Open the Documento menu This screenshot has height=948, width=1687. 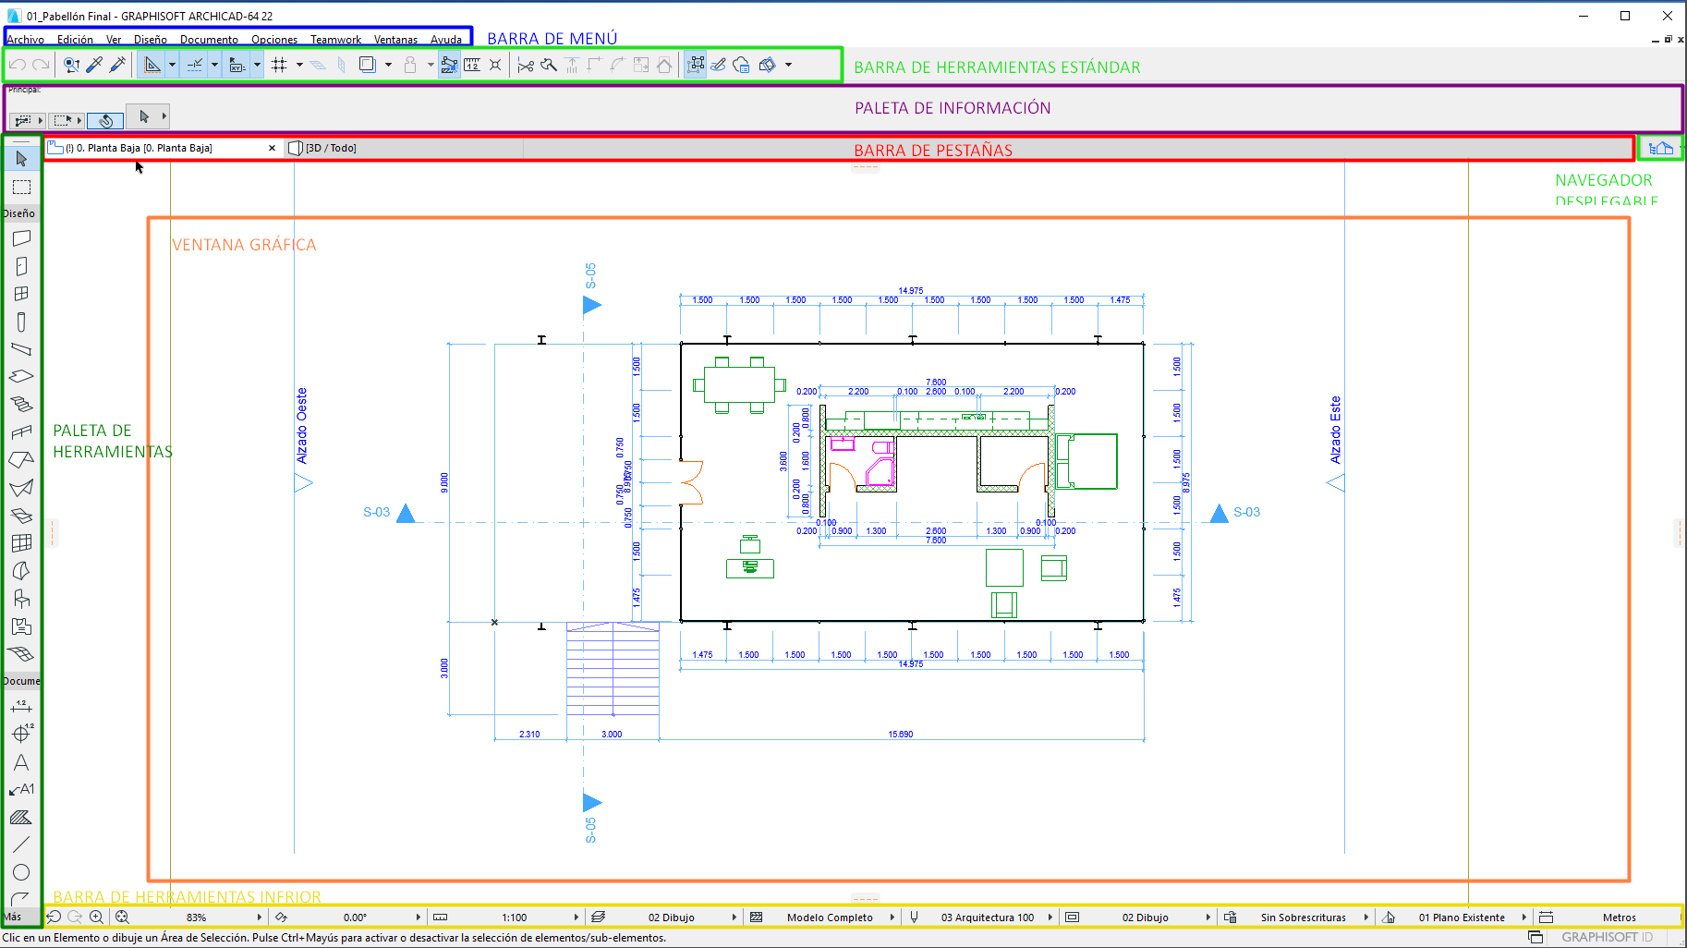pyautogui.click(x=209, y=40)
